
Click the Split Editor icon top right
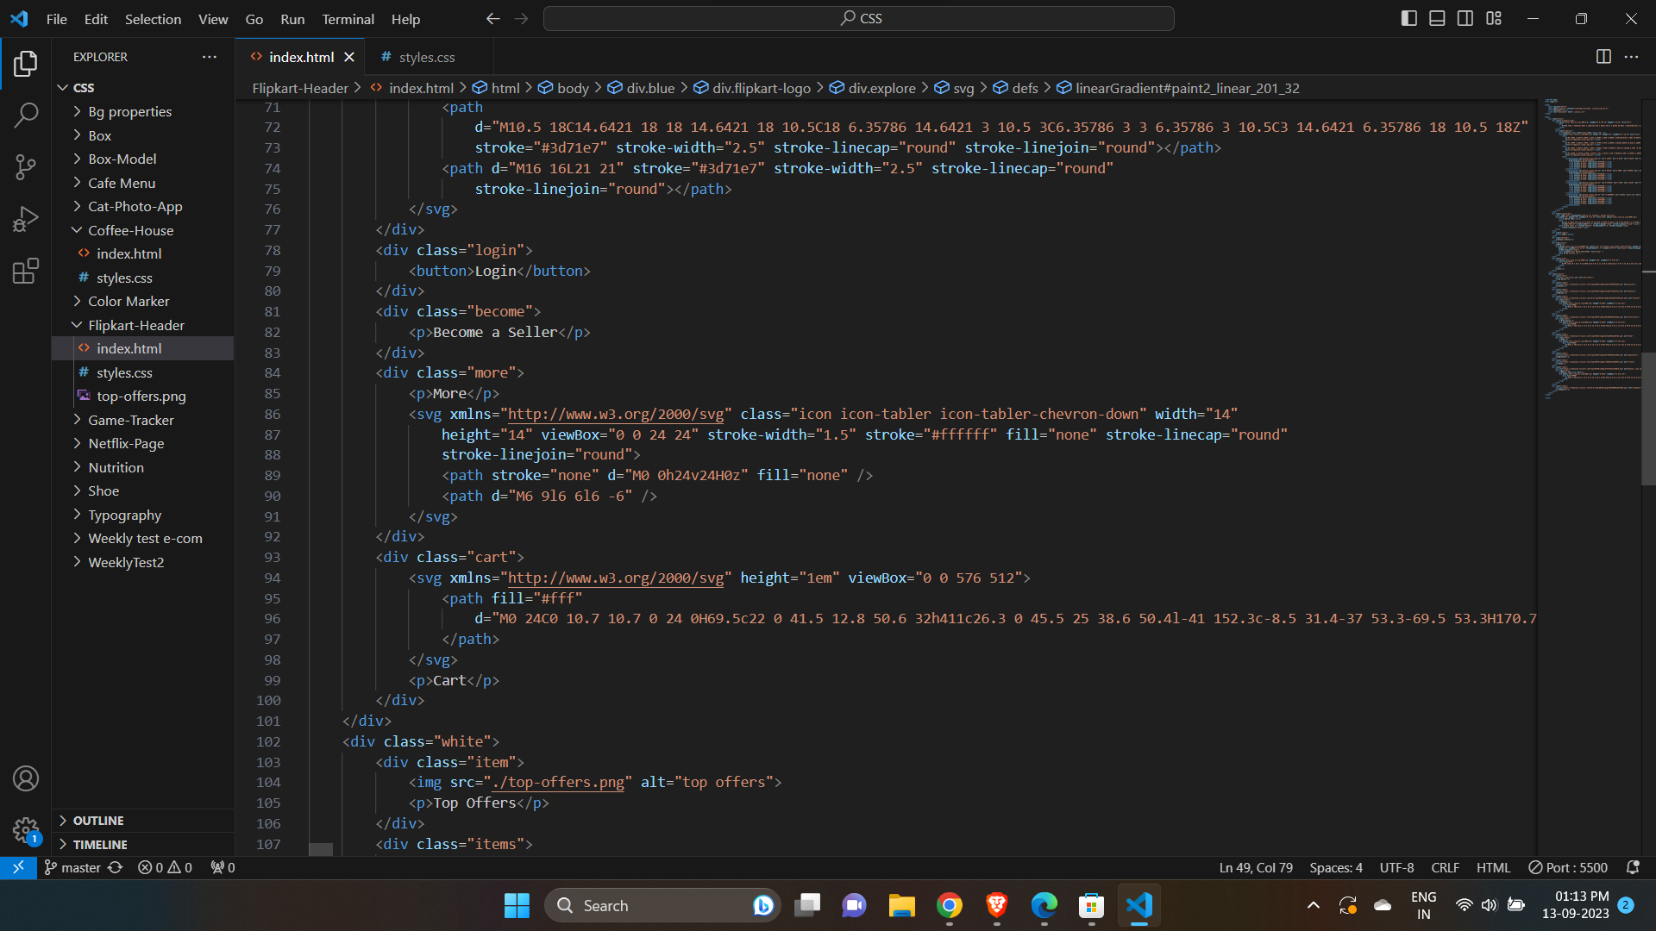tap(1603, 57)
